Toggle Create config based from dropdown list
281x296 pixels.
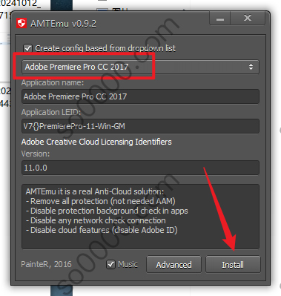click(27, 48)
